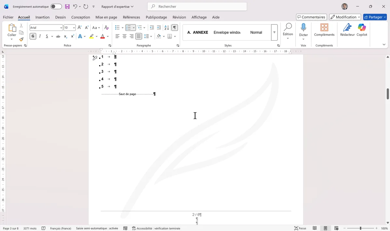Switch to the Mise en page tab
Viewport: 390px width, 231px height.
[106, 17]
